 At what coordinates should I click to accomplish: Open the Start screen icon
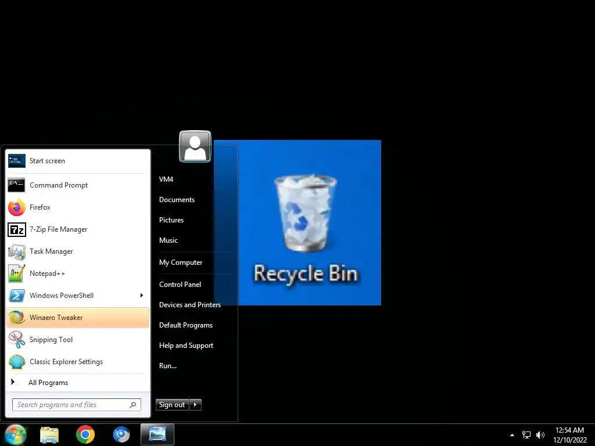17,161
